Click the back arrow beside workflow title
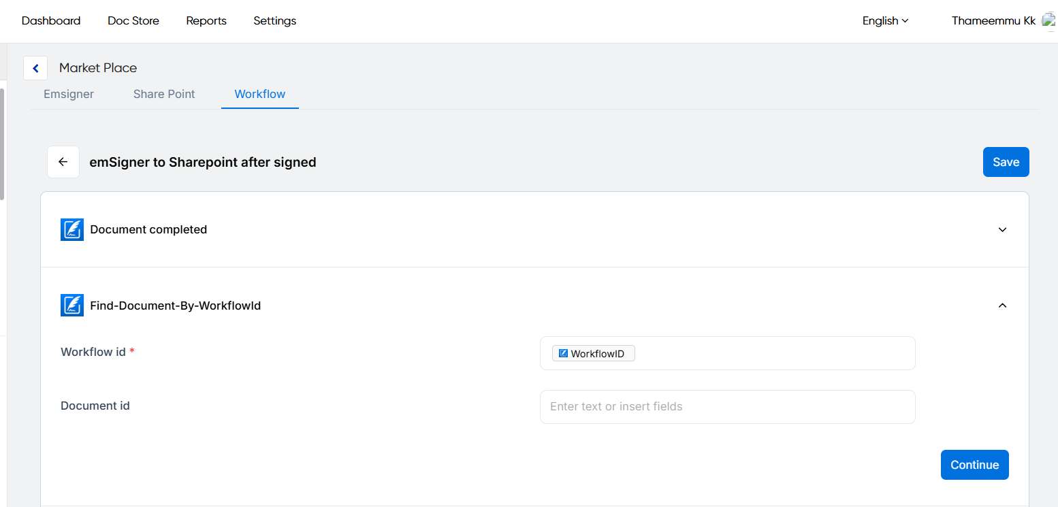The image size is (1058, 507). click(63, 162)
